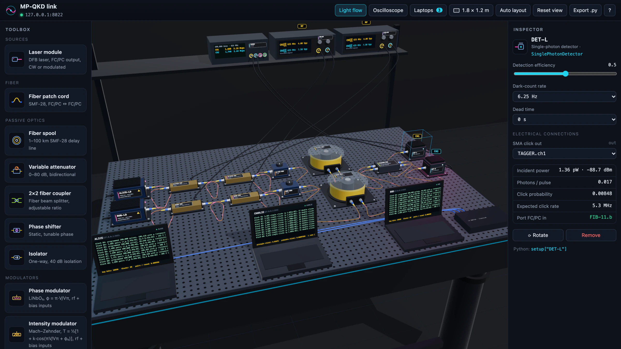The width and height of the screenshot is (621, 349).
Task: Choose the Isolator icon
Action: (x=17, y=257)
